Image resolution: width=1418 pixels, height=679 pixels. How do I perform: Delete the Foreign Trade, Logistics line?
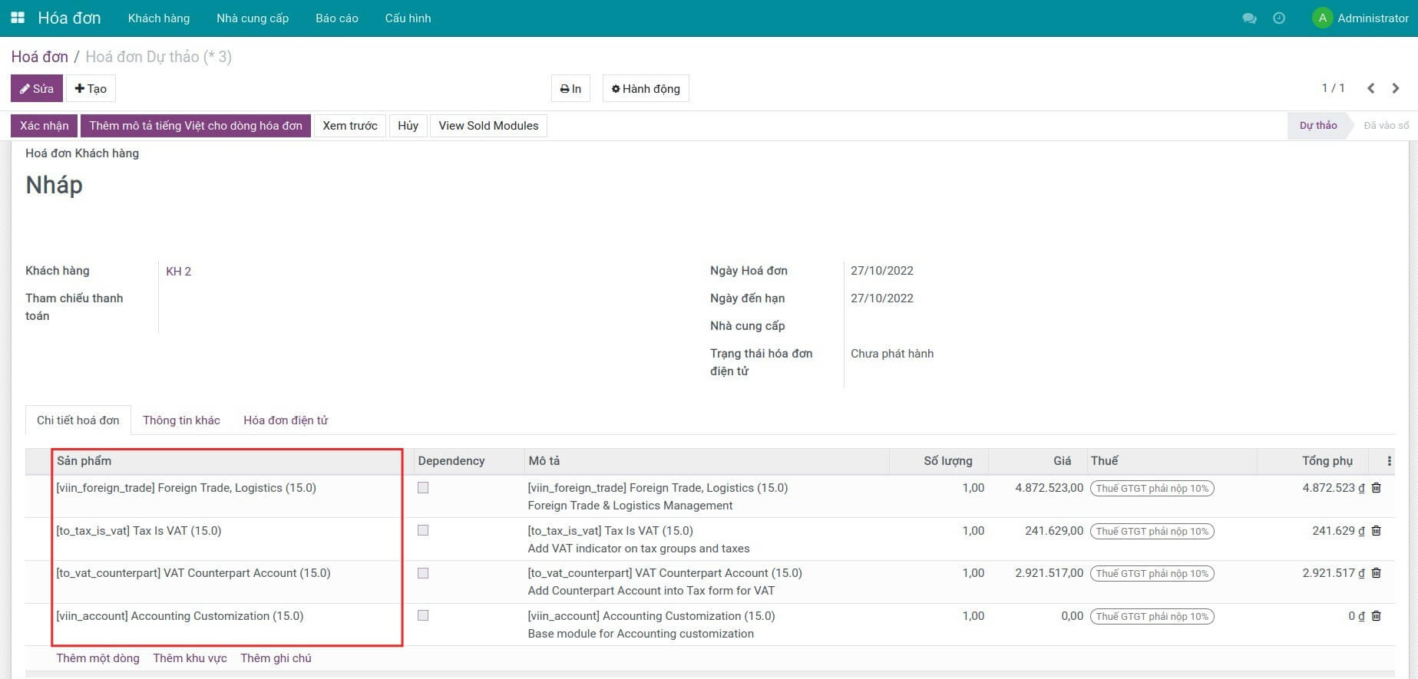(1377, 488)
